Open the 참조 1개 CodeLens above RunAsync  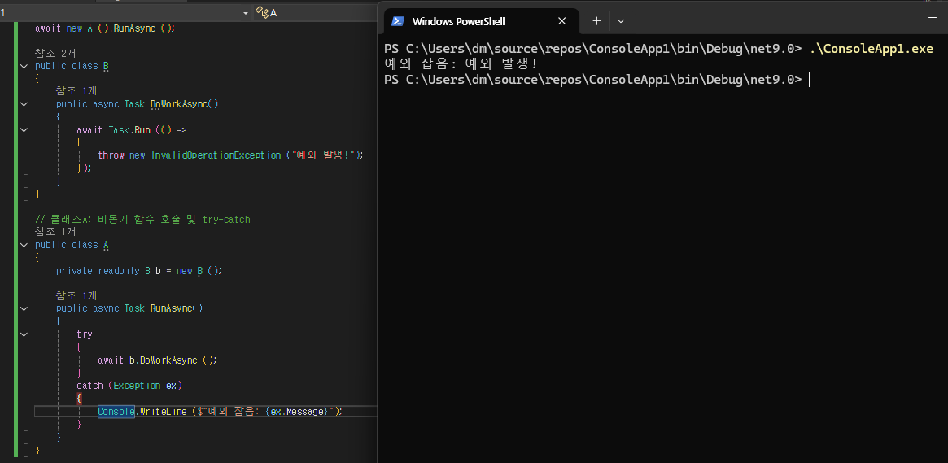point(76,295)
